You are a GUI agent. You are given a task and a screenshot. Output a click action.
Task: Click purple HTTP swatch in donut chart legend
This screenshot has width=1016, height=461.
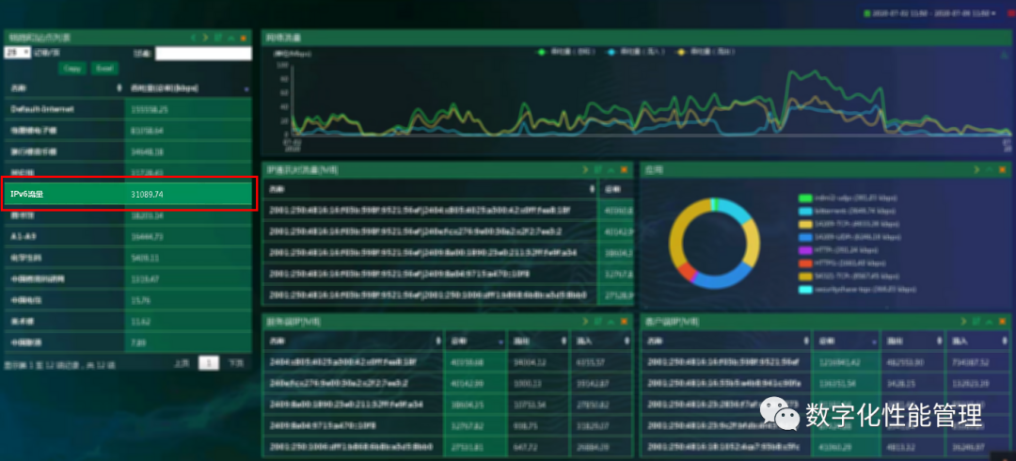click(806, 249)
